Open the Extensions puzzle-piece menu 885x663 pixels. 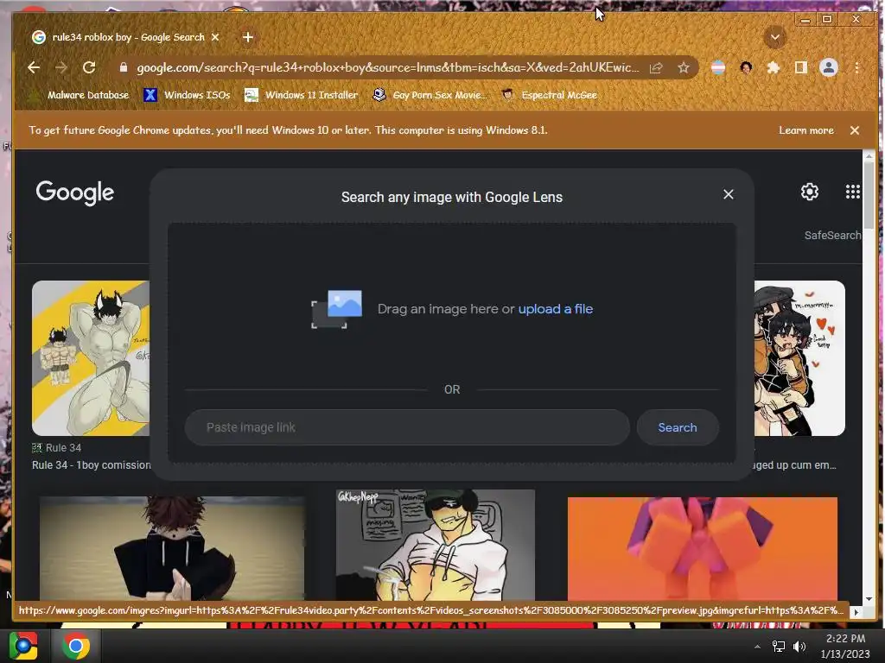(x=774, y=67)
